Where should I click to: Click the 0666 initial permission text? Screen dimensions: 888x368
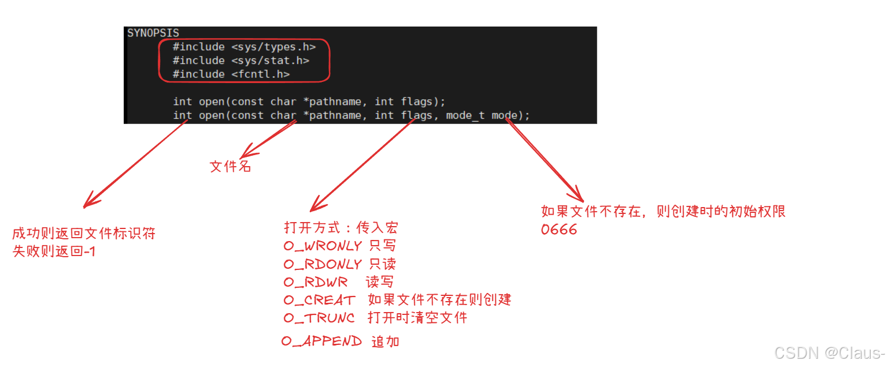(x=559, y=230)
